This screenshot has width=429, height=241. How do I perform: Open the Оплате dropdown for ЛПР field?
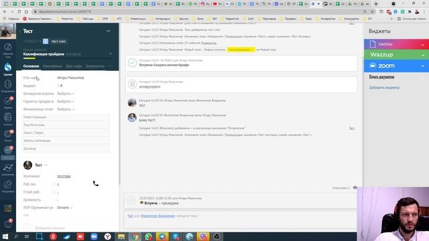[x=64, y=208]
